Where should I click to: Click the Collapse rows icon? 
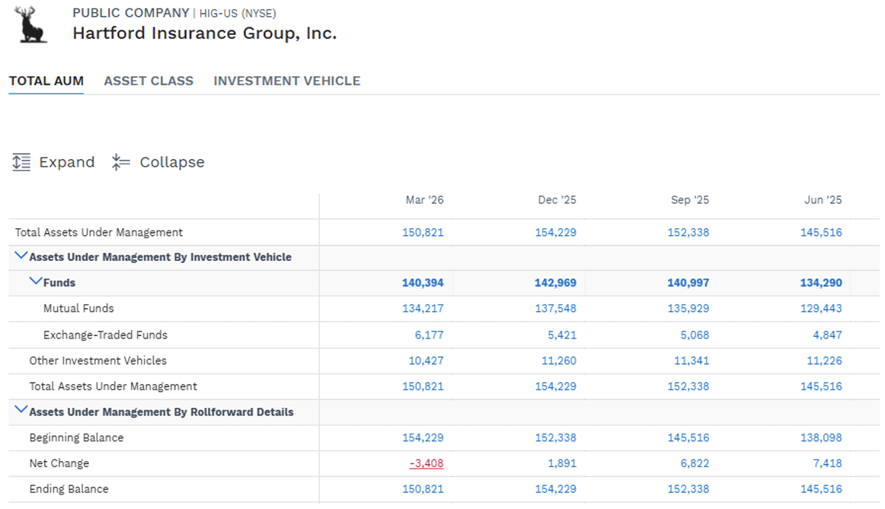(x=121, y=162)
